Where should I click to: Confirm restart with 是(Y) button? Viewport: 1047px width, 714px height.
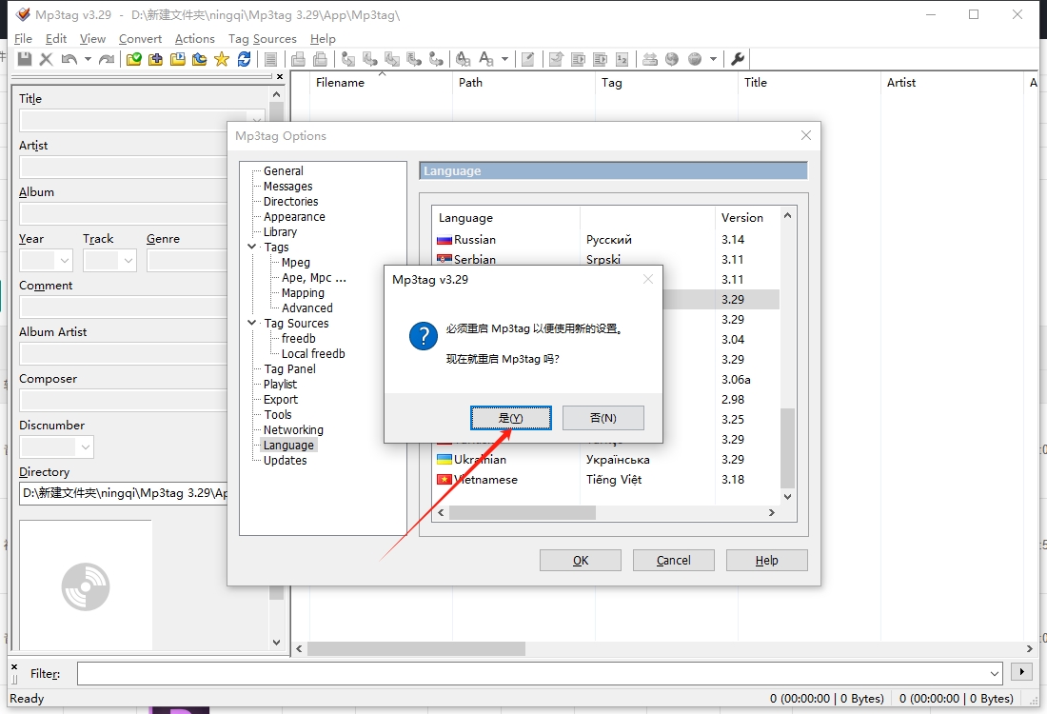click(x=511, y=418)
